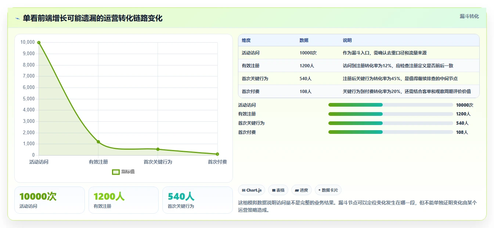Click the 有效注册 progress bar

pyautogui.click(x=390, y=114)
